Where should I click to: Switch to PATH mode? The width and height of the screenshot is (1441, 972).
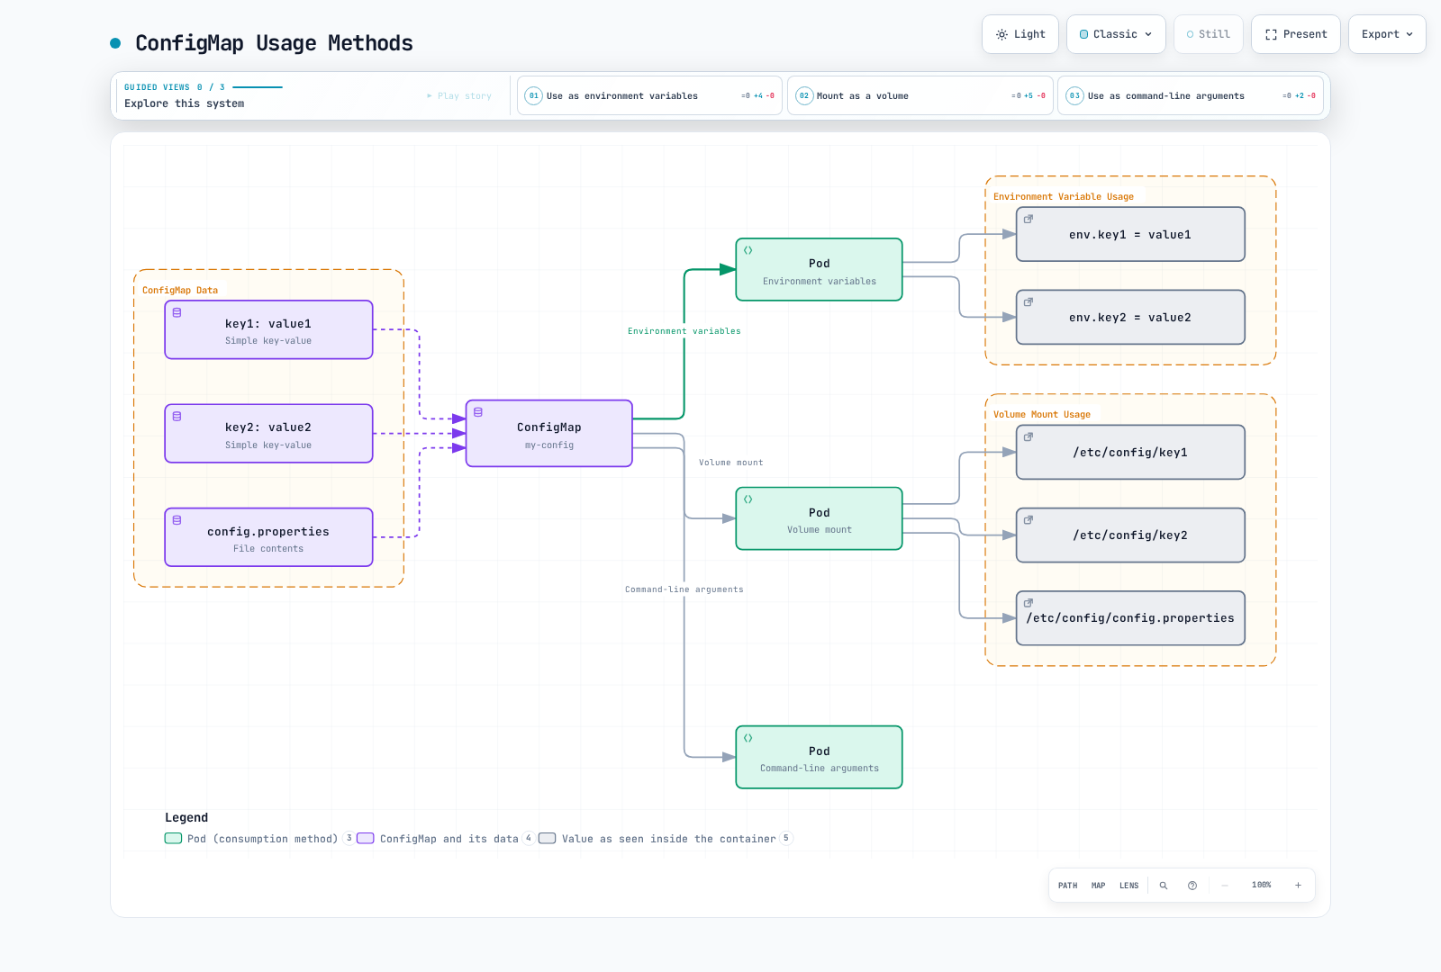click(x=1068, y=886)
